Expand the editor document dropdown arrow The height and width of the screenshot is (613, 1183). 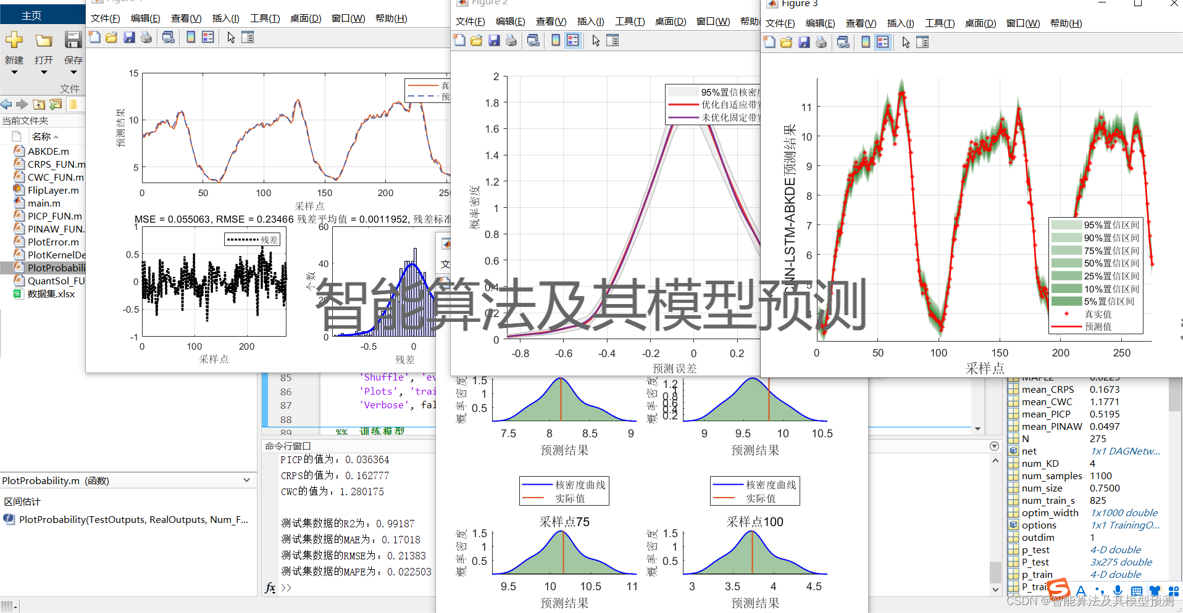[x=977, y=428]
